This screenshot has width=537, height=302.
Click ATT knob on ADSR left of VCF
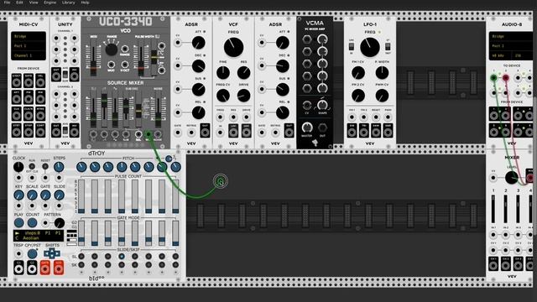coord(199,43)
